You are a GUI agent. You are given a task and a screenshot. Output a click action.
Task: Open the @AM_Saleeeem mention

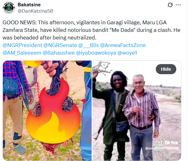click(22, 53)
